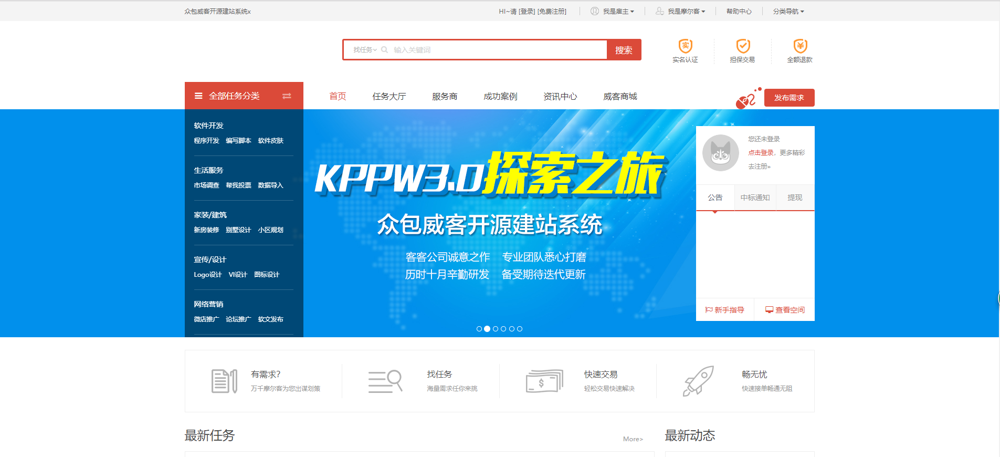Open the 数据导入 subcategory
The width and height of the screenshot is (1000, 457).
click(271, 185)
